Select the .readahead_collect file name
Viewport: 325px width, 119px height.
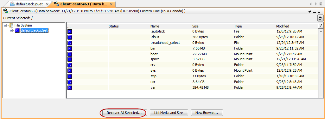[165, 43]
